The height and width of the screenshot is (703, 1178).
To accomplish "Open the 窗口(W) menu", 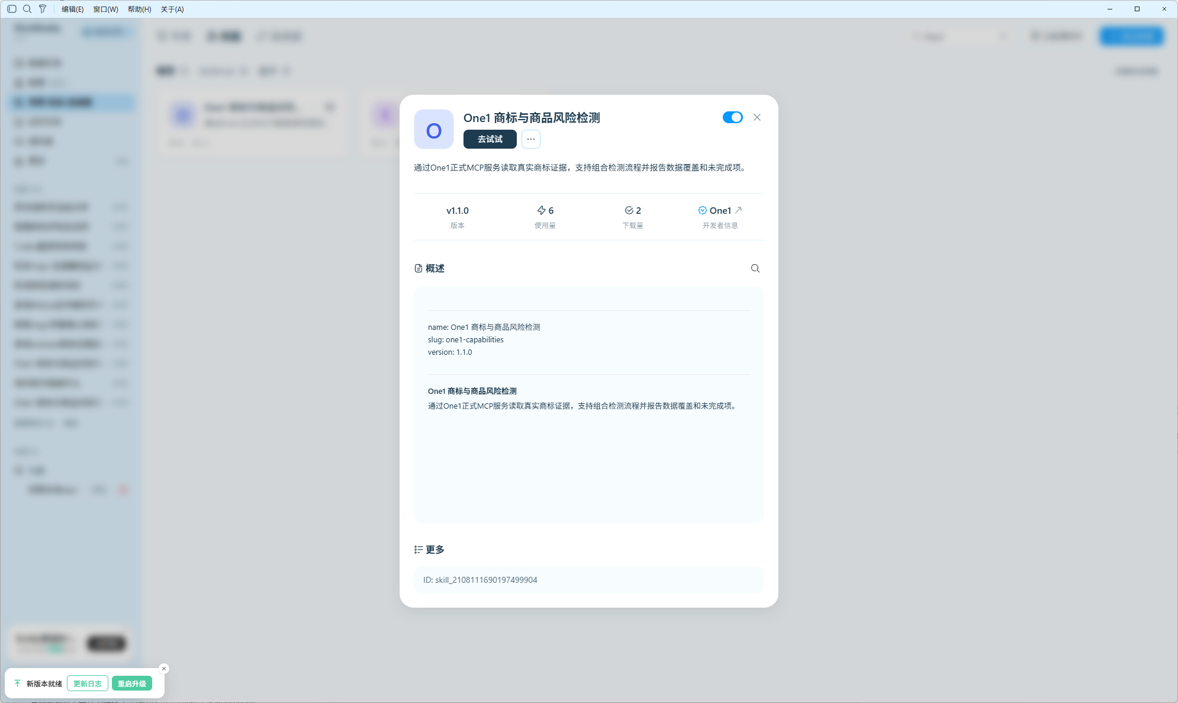I will click(x=106, y=9).
